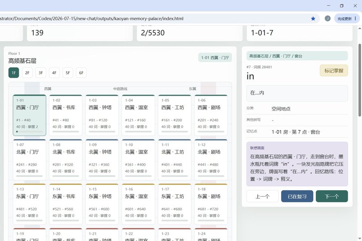Select room card 1-06 西翼·剧场
Viewport: 362px width, 241px height.
[211, 115]
